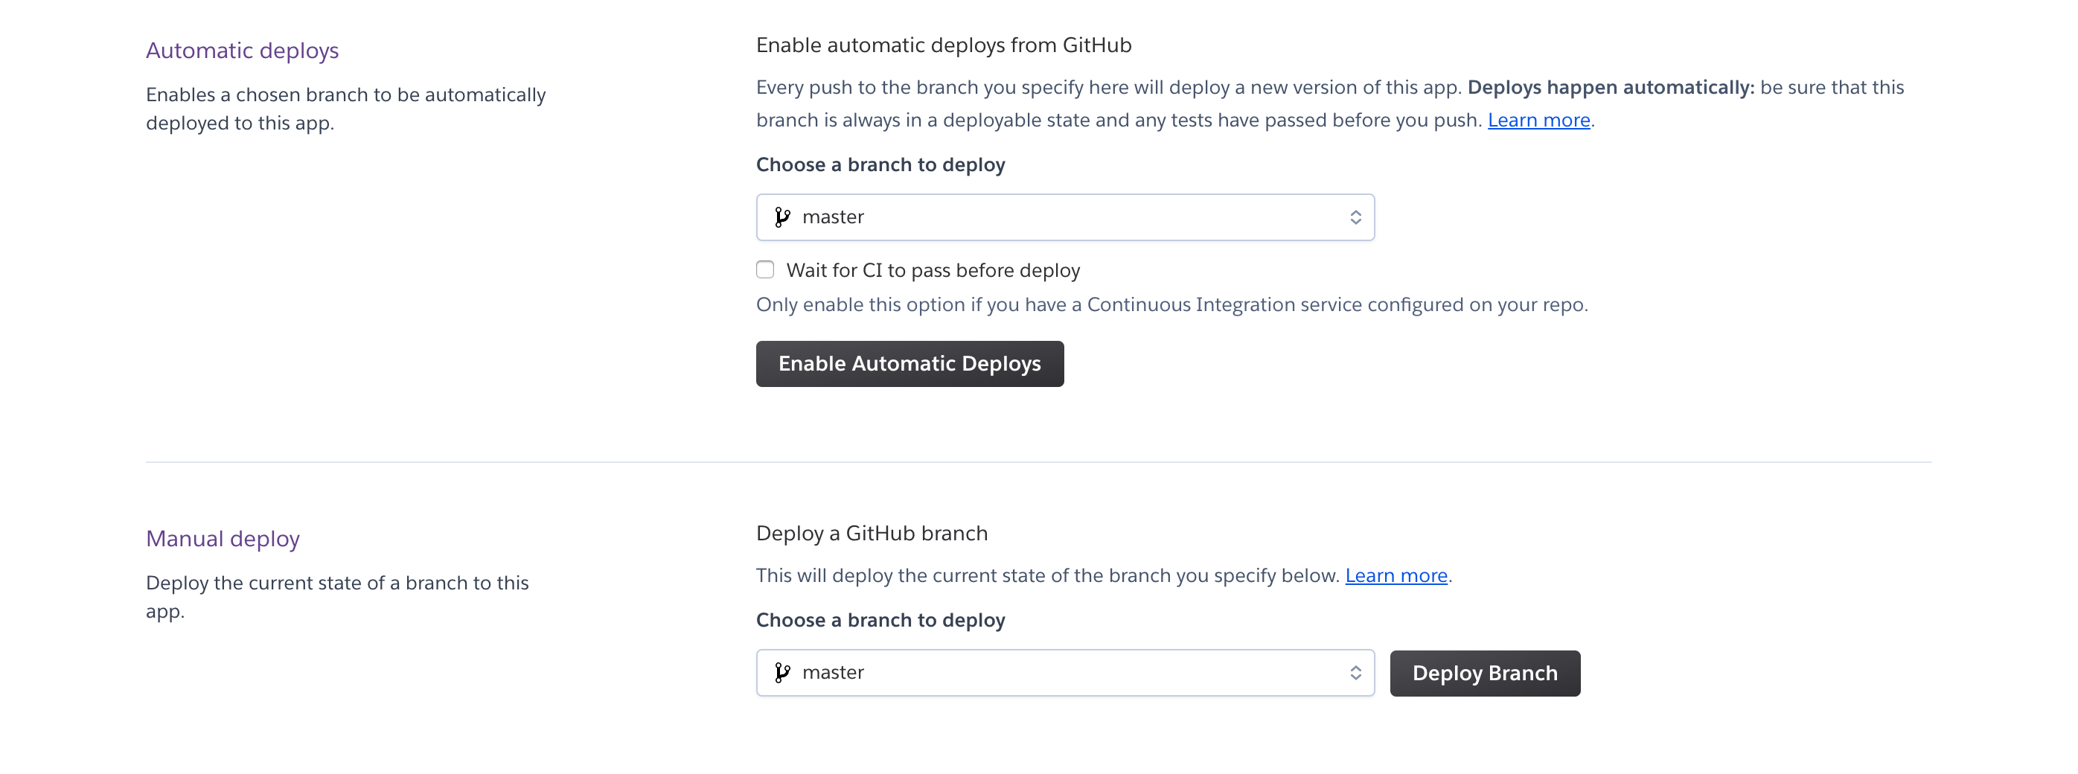Click "Choose a branch to deploy" label in Manual deploy

click(880, 620)
